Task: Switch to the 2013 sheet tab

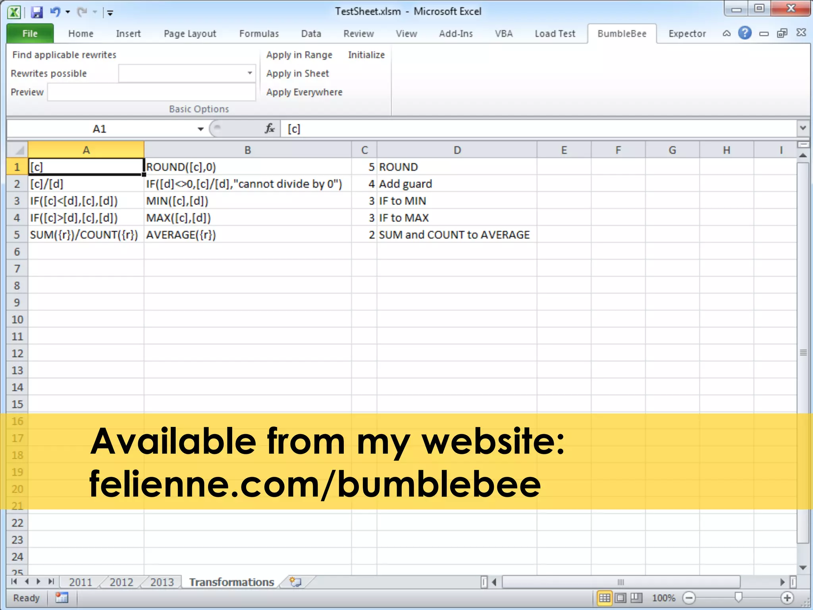Action: 162,582
